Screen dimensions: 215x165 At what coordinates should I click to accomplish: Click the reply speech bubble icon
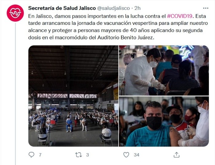tap(31, 155)
